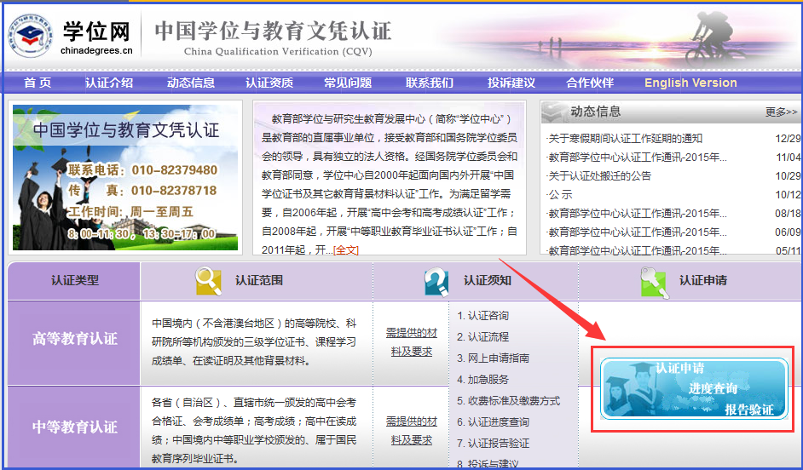Go to 认证介绍 in the navigation bar
The height and width of the screenshot is (470, 803).
109,83
